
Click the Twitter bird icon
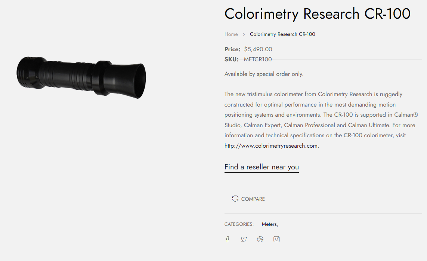click(x=244, y=239)
